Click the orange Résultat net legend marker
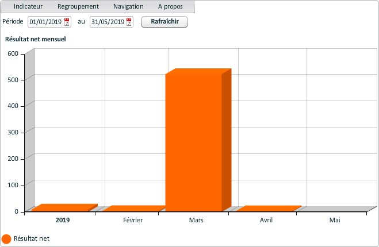 (x=6, y=239)
